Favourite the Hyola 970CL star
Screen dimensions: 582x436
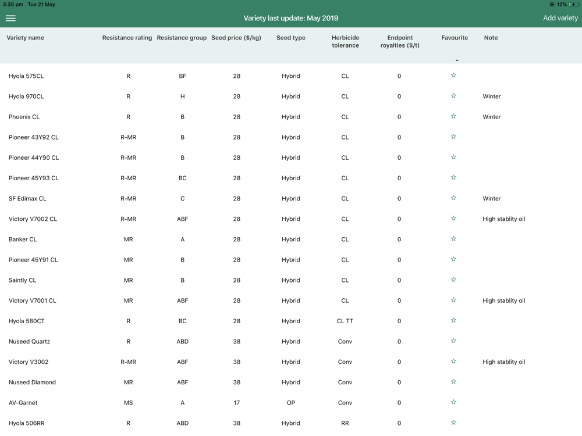click(x=453, y=96)
